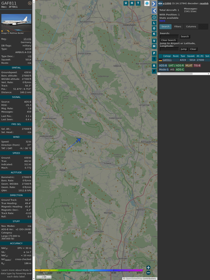Switch to the Columns tab
Image resolution: width=210 pixels, height=280 pixels.
pyautogui.click(x=191, y=27)
